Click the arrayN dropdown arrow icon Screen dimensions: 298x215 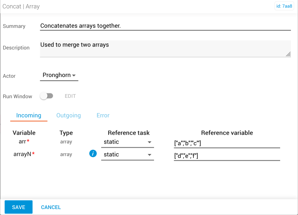[150, 155]
